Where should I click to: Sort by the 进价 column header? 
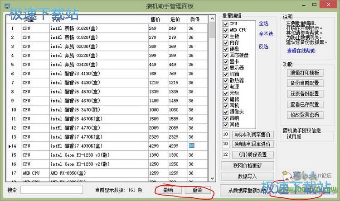click(x=175, y=19)
